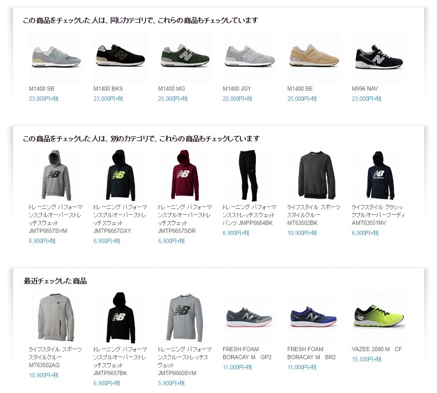The width and height of the screenshot is (437, 393).
Task: Open the M1400 SB sneaker image
Action: point(56,56)
